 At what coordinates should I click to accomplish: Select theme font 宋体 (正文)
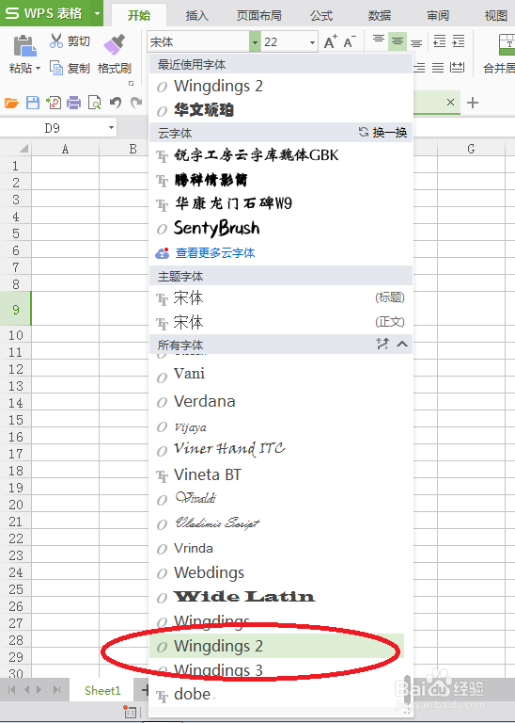pos(281,322)
